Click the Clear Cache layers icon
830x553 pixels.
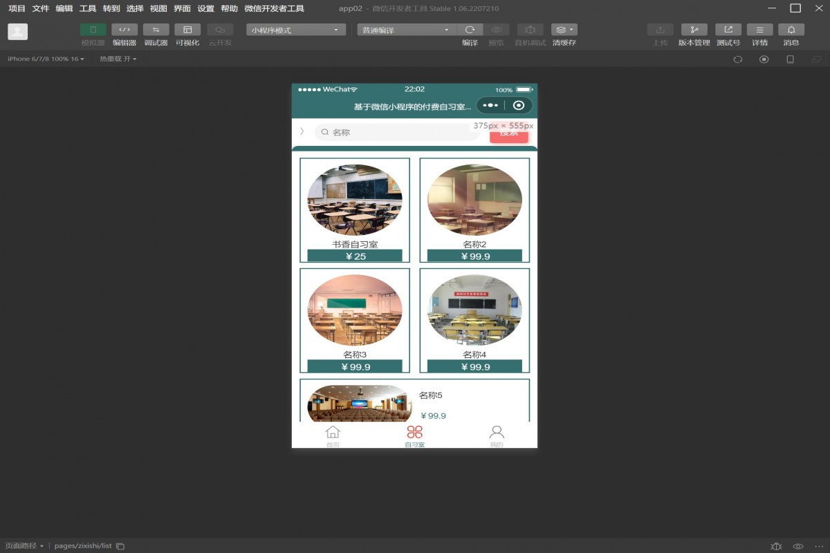564,30
